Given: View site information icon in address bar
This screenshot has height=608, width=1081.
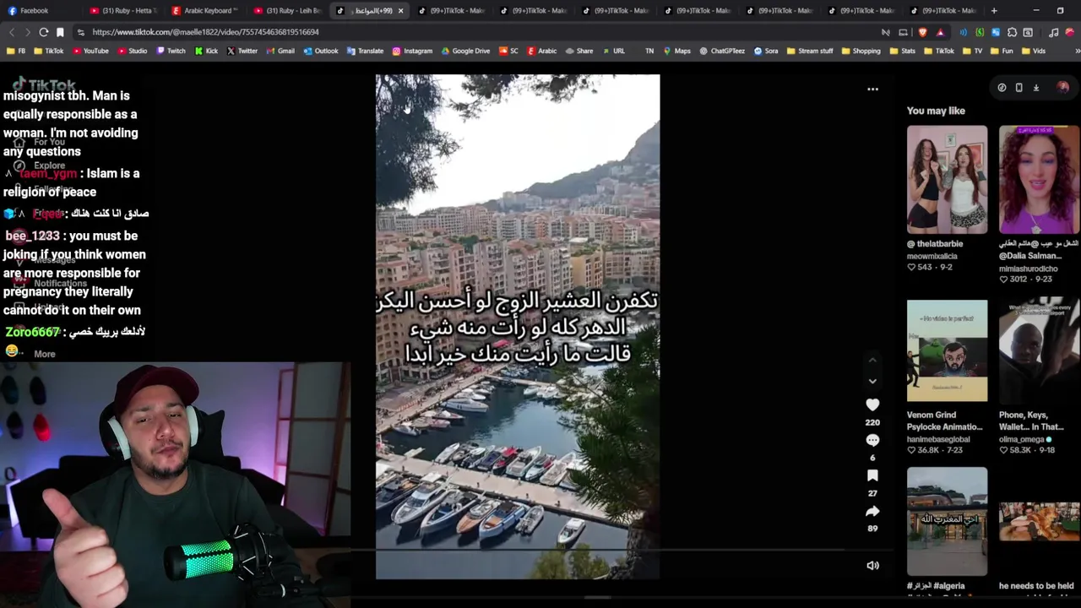Looking at the screenshot, I should [80, 32].
